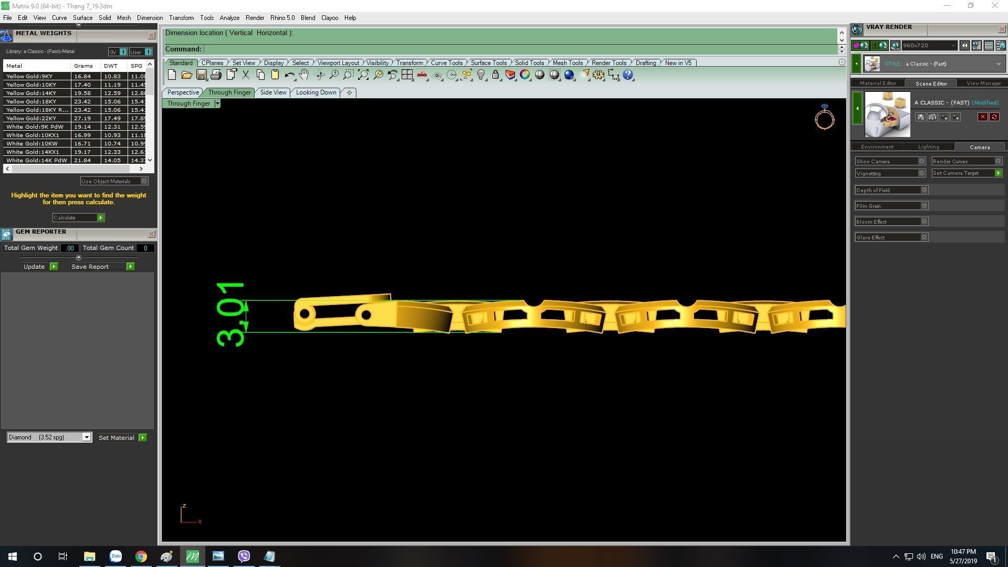Click the Gem Reporter collapse arrow handle
The height and width of the screenshot is (567, 1008).
coord(78,257)
